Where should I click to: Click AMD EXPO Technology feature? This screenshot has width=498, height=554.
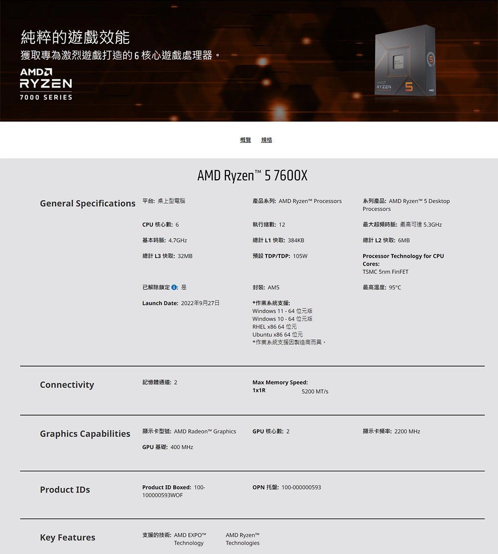[190, 539]
